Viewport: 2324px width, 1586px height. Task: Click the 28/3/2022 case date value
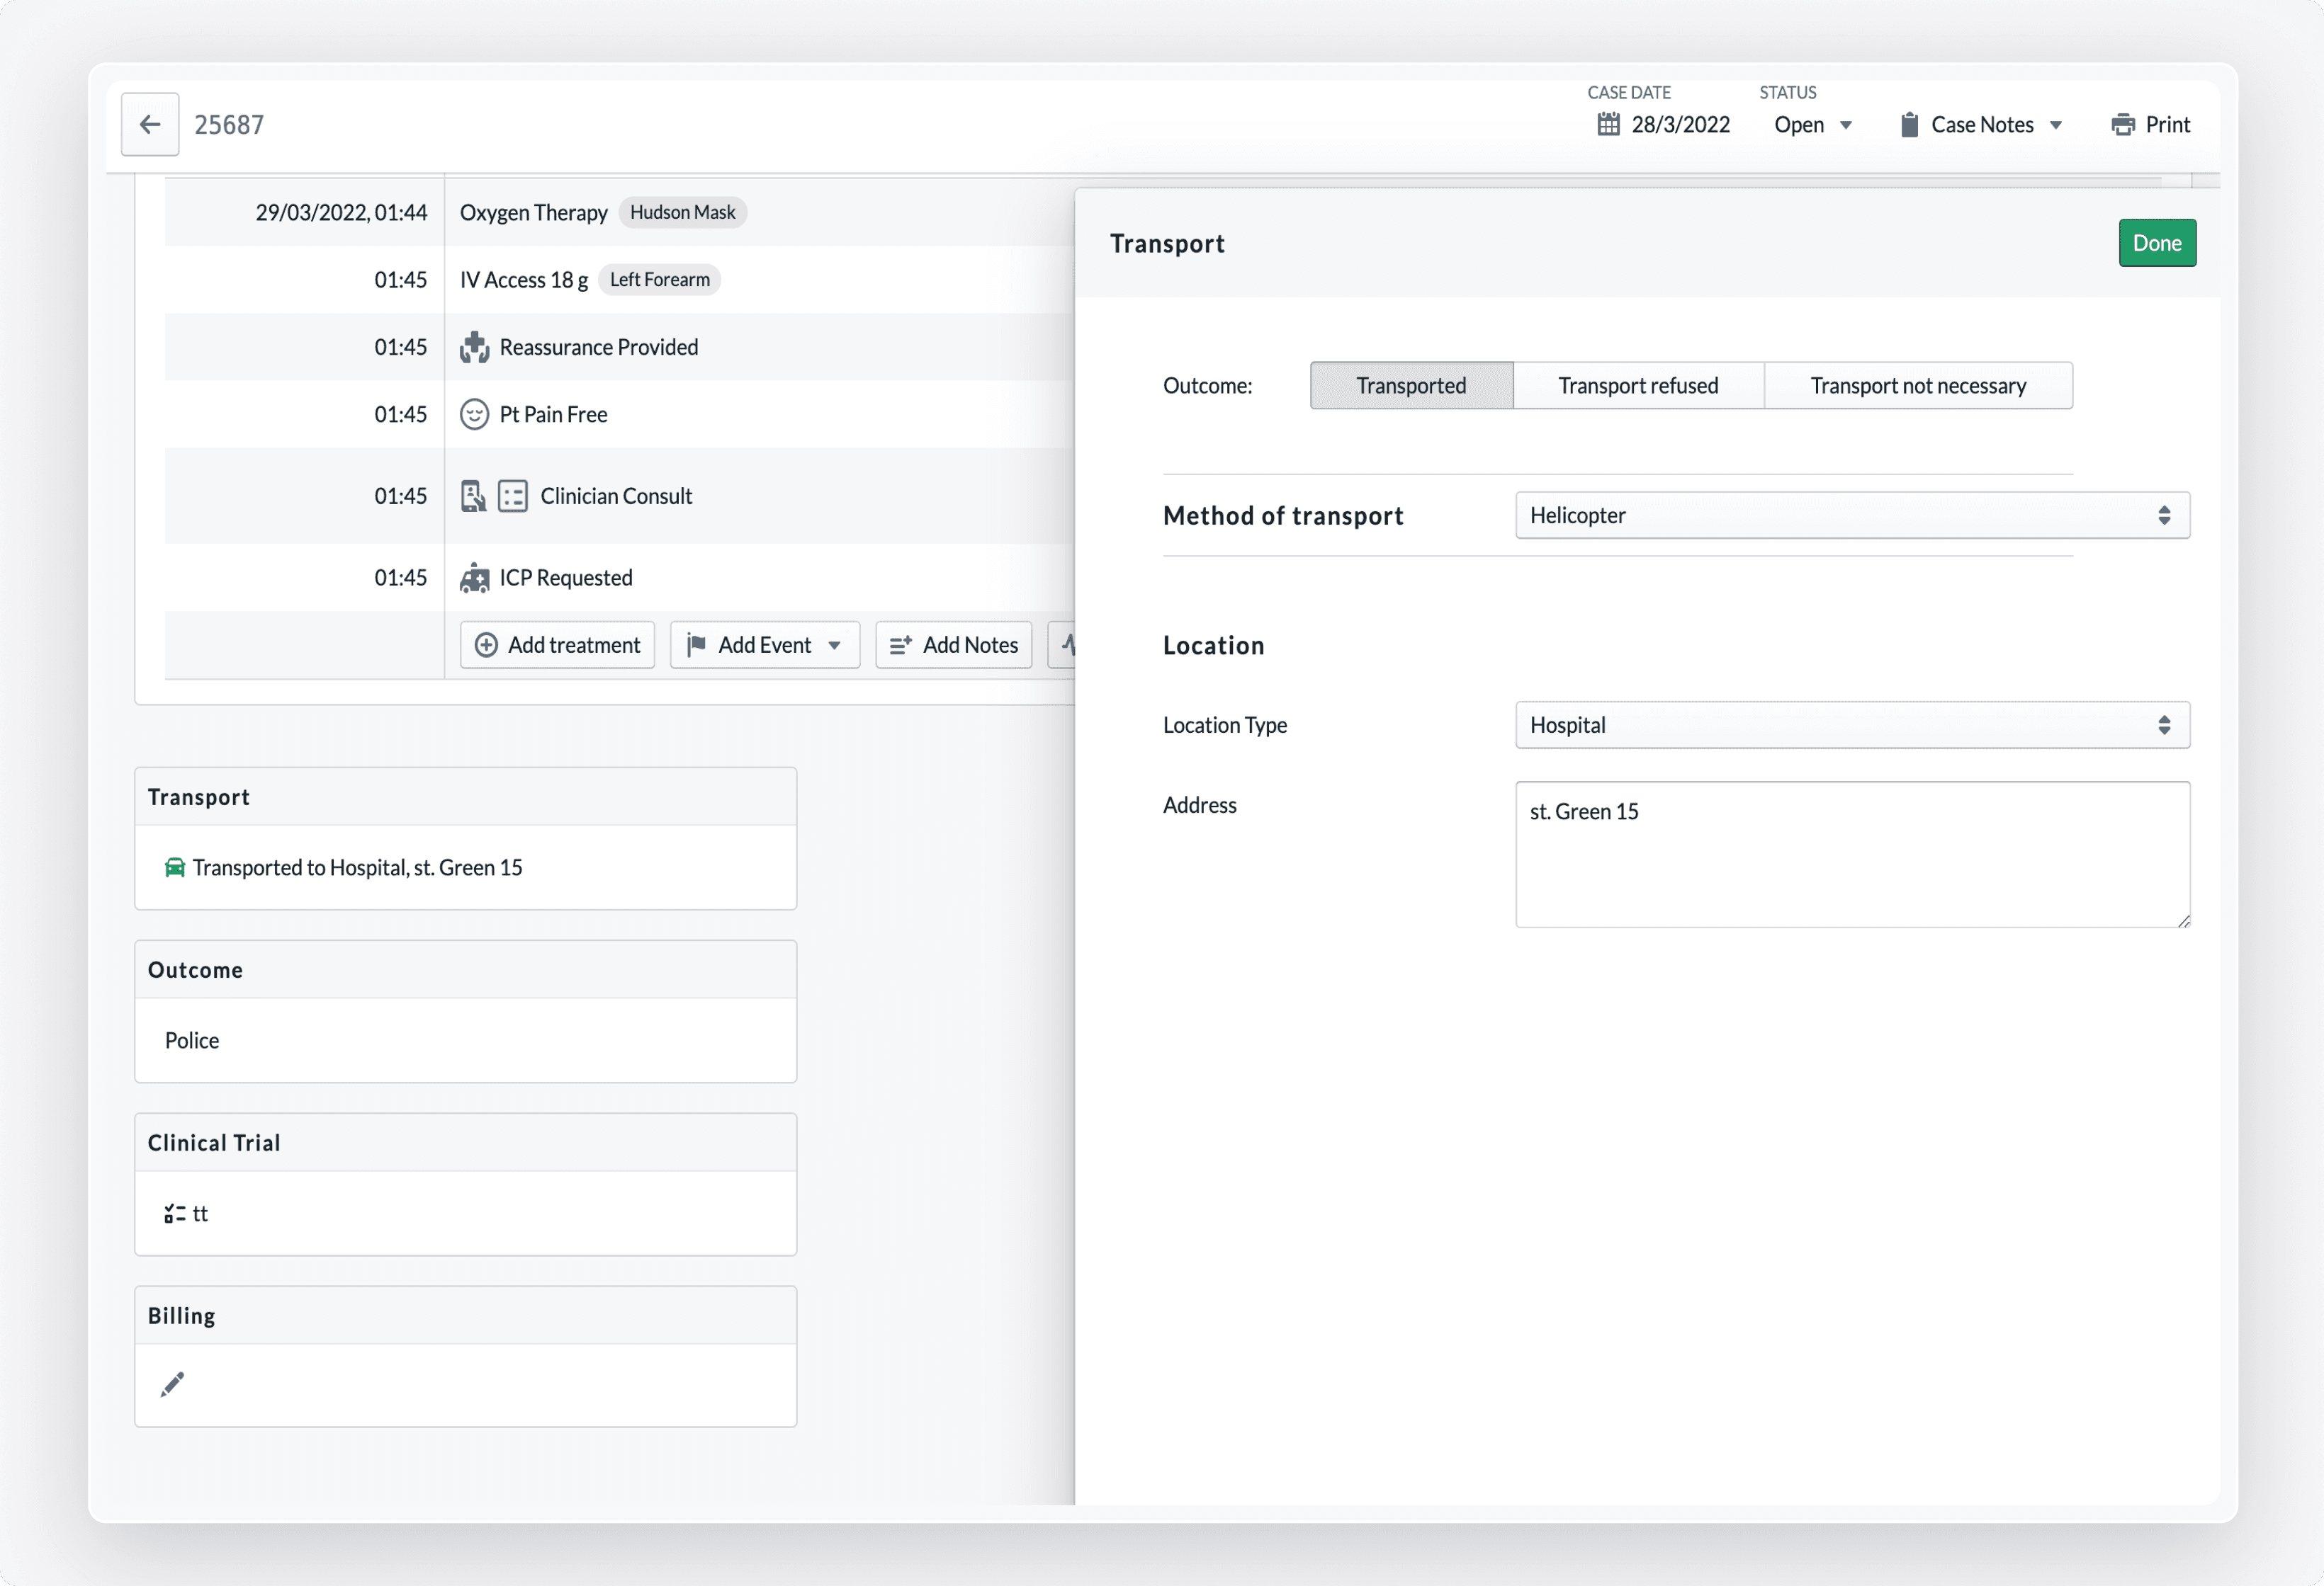(1681, 125)
